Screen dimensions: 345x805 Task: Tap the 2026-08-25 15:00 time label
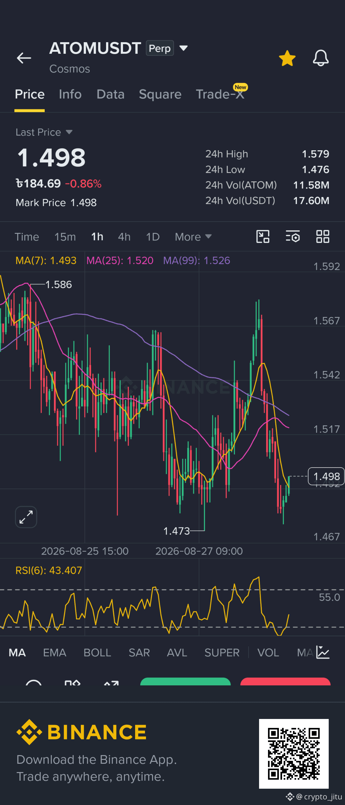(x=85, y=551)
